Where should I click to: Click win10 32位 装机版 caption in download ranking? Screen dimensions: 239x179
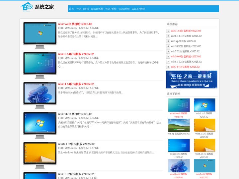pyautogui.click(x=179, y=155)
